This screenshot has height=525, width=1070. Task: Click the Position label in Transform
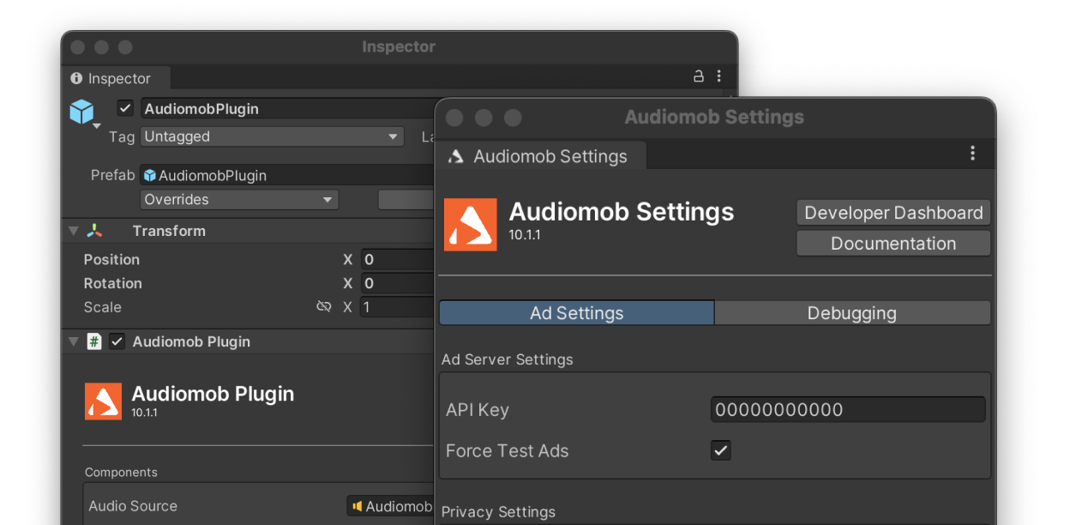coord(111,259)
